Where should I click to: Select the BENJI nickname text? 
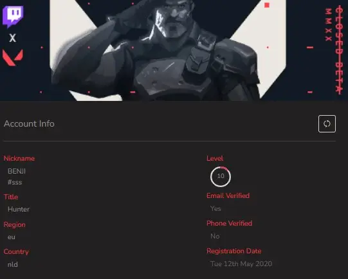[x=17, y=171]
